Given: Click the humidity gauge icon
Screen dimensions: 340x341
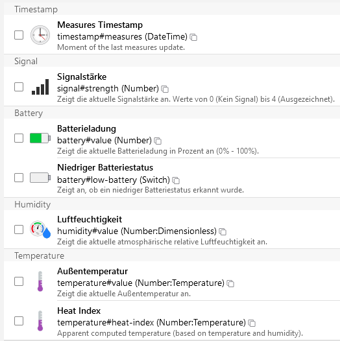Looking at the screenshot, I should [x=40, y=229].
